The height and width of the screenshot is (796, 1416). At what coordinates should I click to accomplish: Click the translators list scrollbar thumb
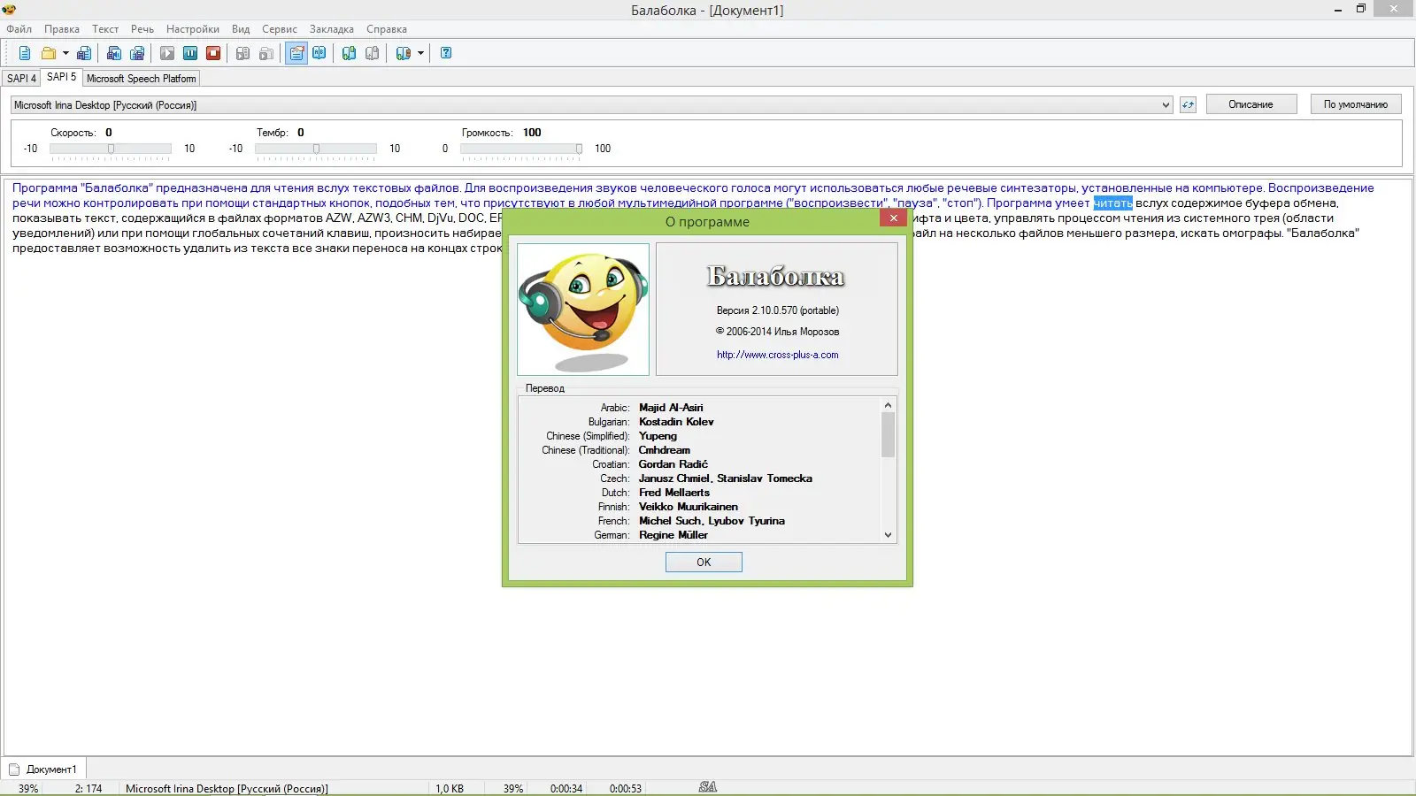coord(888,434)
